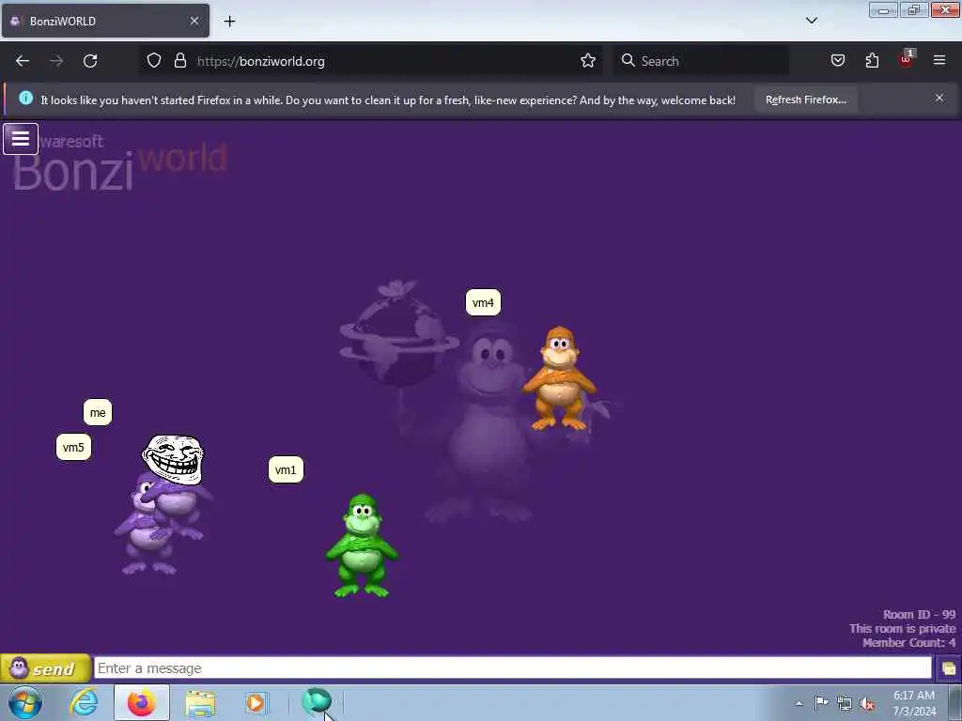Open the Windows Start menu
This screenshot has height=721, width=962.
(25, 702)
